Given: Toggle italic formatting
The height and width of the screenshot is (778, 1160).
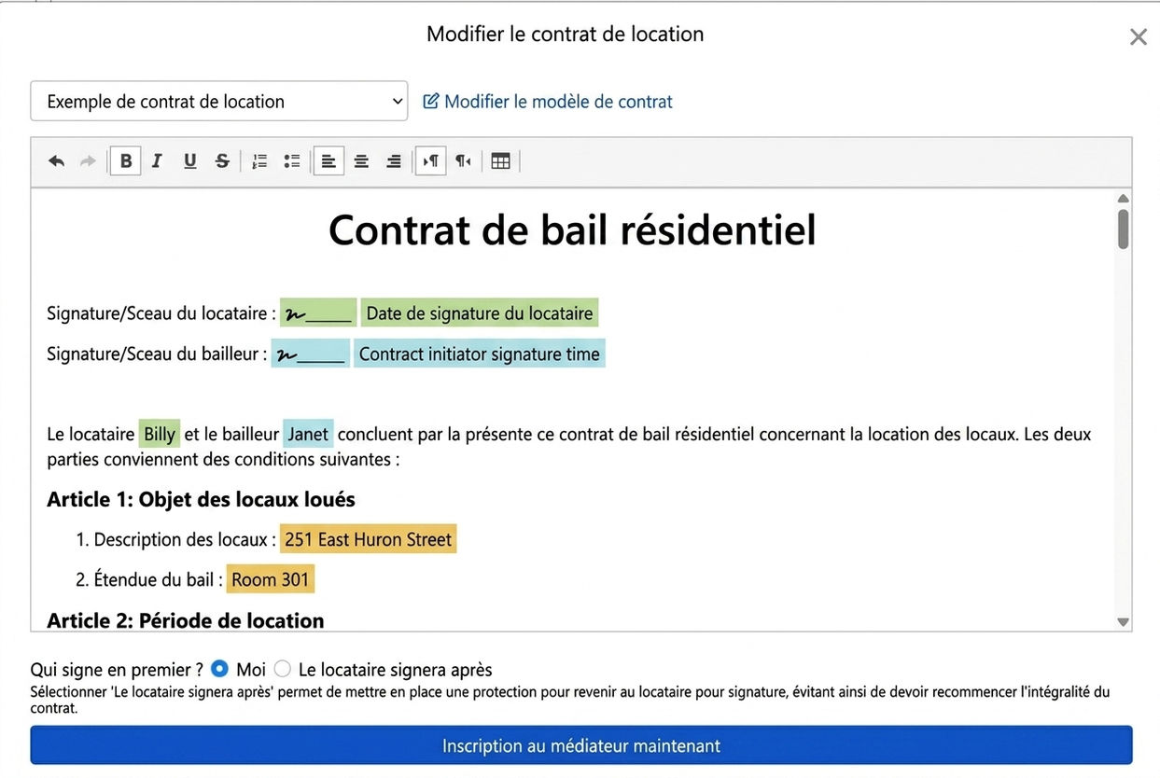Looking at the screenshot, I should [157, 161].
